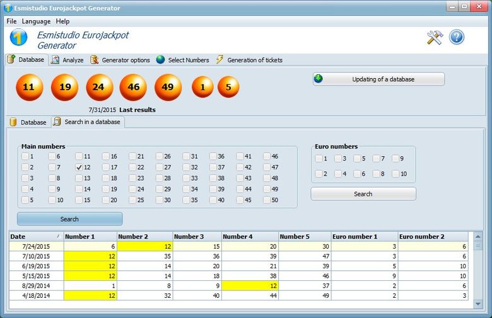Open the settings tools icon (hammer and wrench)
Image resolution: width=492 pixels, height=318 pixels.
(x=435, y=38)
